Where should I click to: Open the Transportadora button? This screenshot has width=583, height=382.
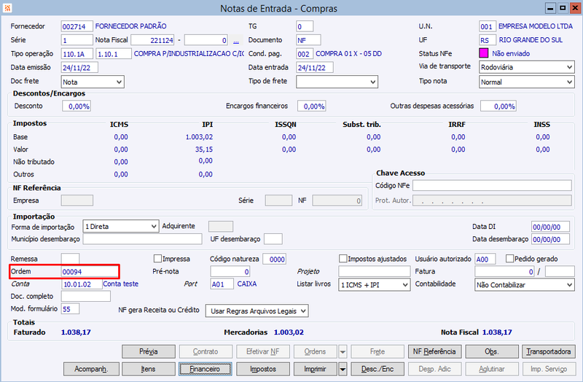tap(549, 351)
